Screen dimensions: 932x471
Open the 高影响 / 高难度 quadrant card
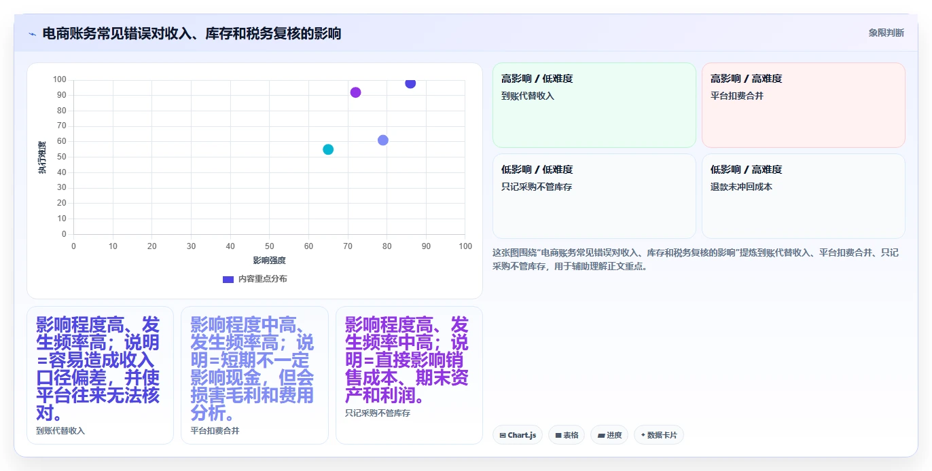pos(803,105)
